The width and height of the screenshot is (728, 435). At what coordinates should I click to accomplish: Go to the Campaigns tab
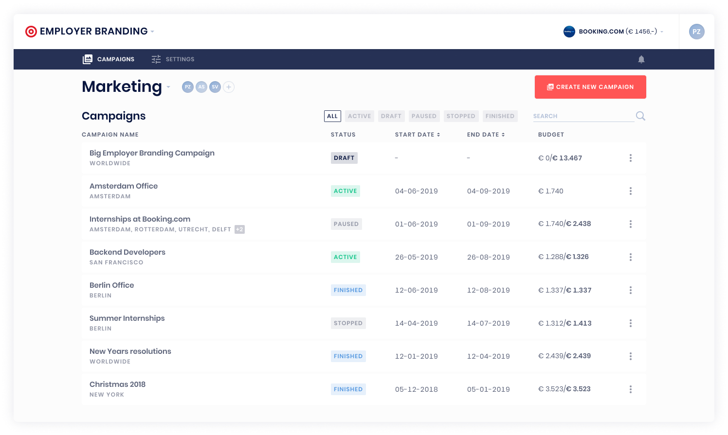(109, 59)
